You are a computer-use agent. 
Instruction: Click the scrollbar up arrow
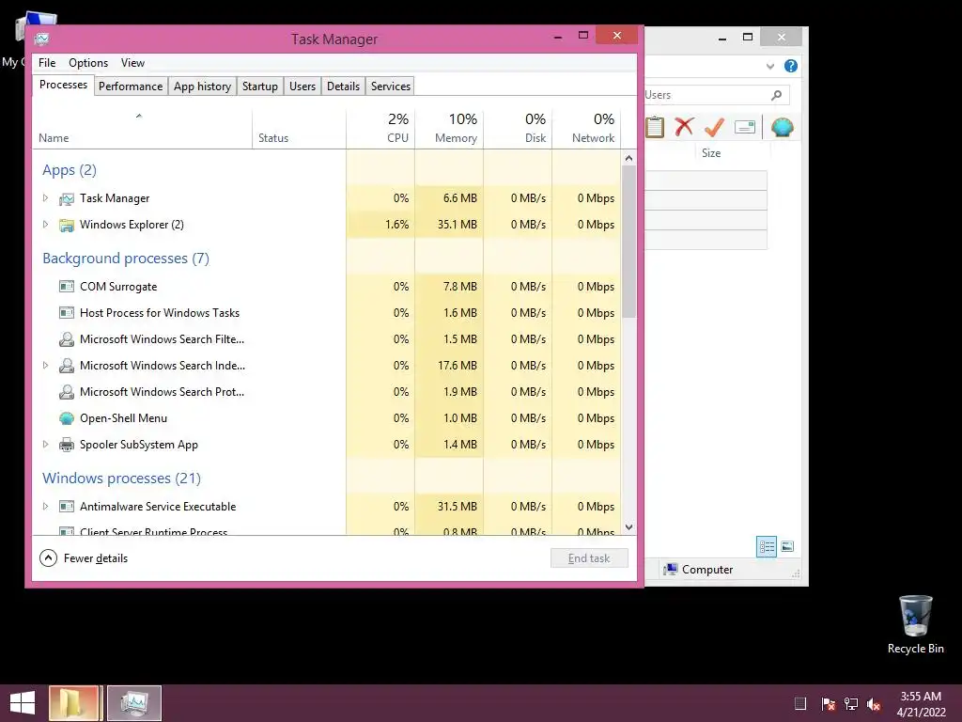[628, 158]
